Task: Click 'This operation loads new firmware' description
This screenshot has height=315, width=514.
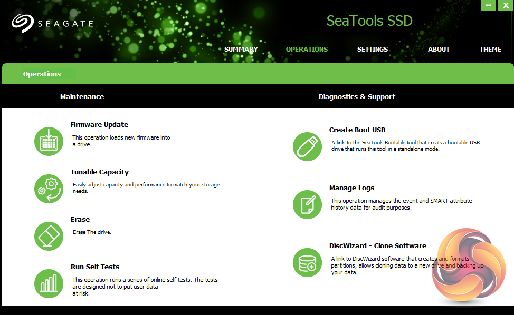Action: pyautogui.click(x=121, y=141)
